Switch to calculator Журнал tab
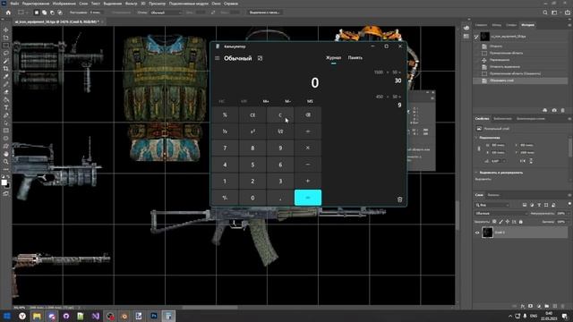The image size is (573, 322). 333,57
